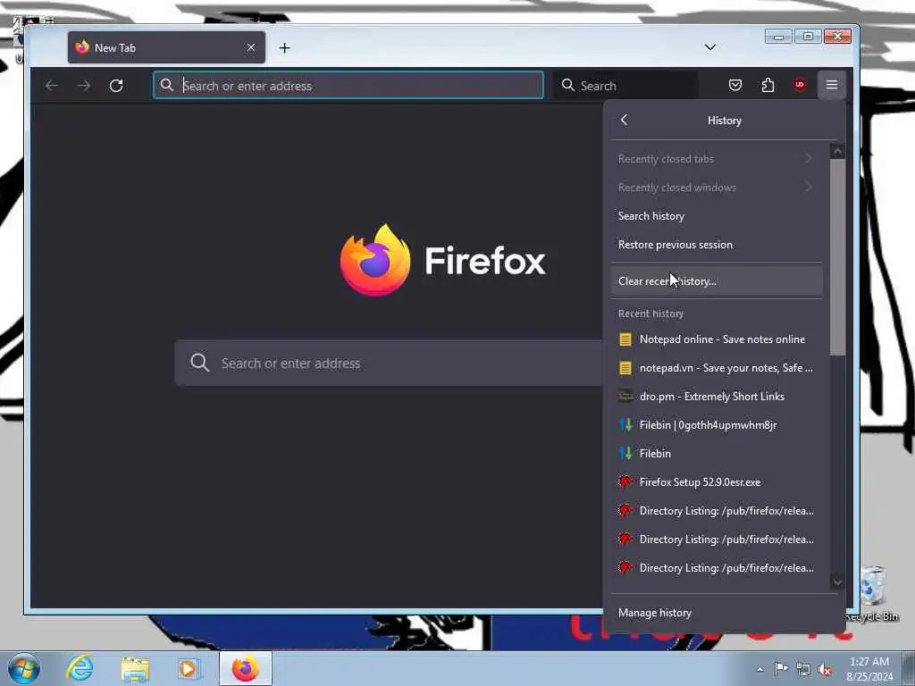Reload the current page
Image resolution: width=915 pixels, height=686 pixels.
pos(116,86)
